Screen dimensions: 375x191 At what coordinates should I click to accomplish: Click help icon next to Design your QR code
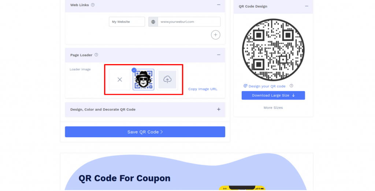coord(291,86)
